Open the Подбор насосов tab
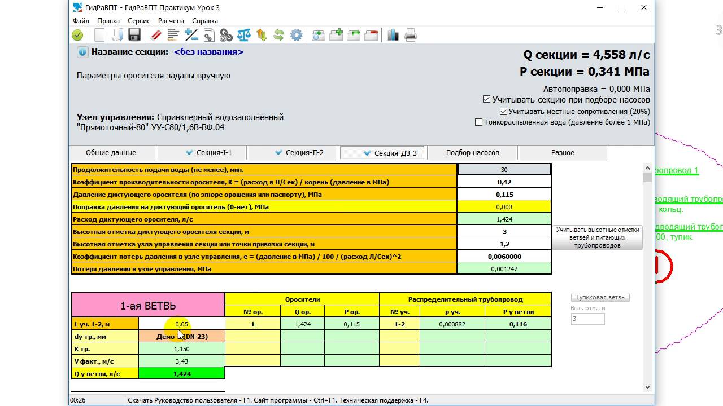Viewport: 723px width, 406px height. point(473,153)
